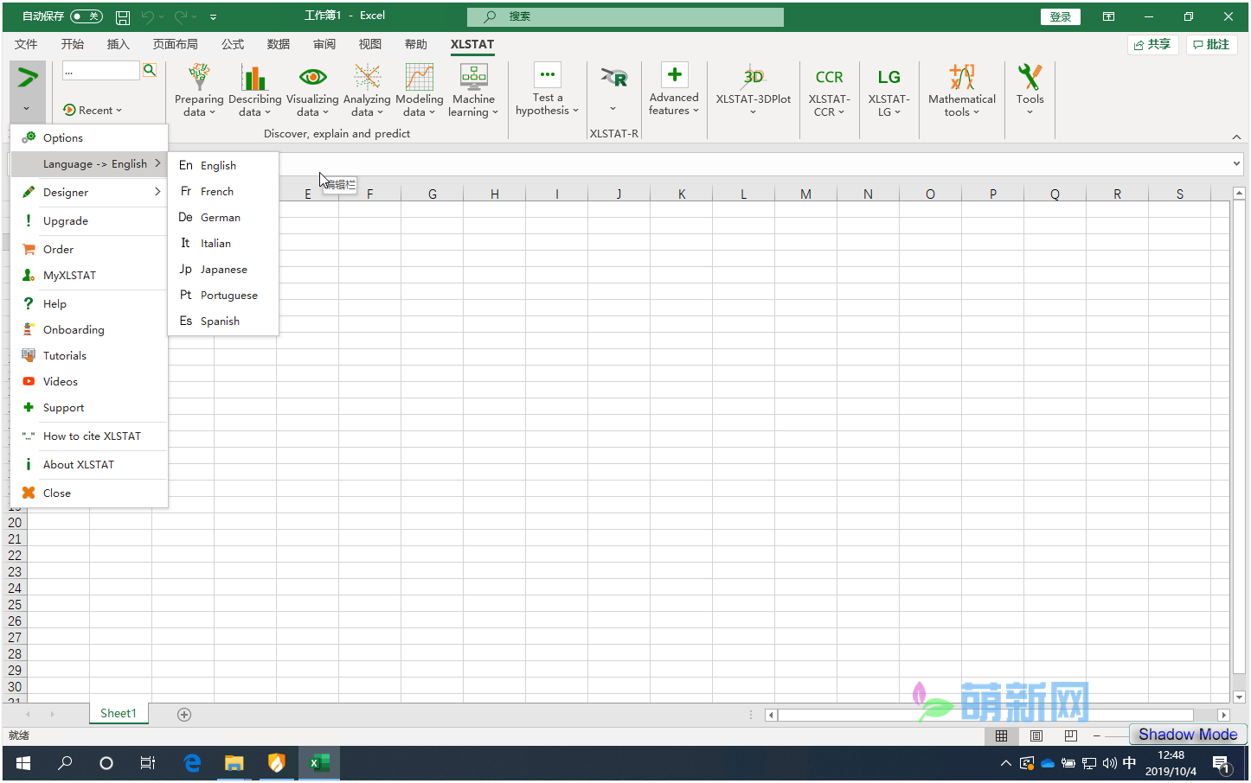Open ribbon display options button

pos(1108,16)
